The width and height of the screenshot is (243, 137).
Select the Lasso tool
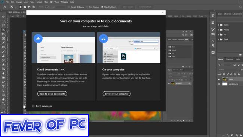3,25
